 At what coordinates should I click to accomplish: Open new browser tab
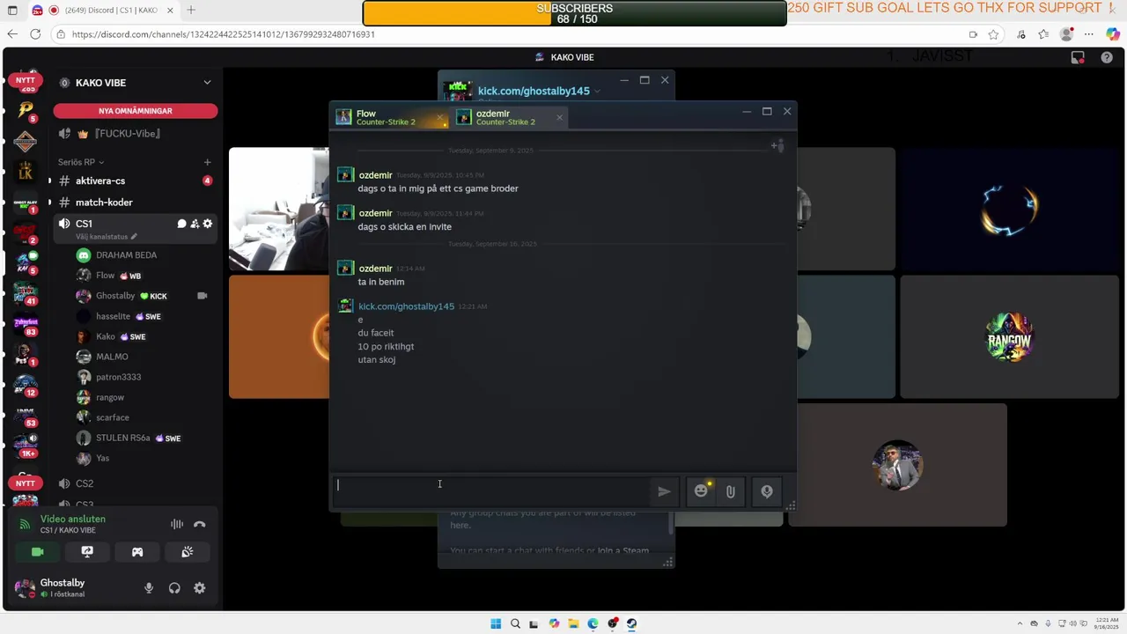pyautogui.click(x=191, y=10)
